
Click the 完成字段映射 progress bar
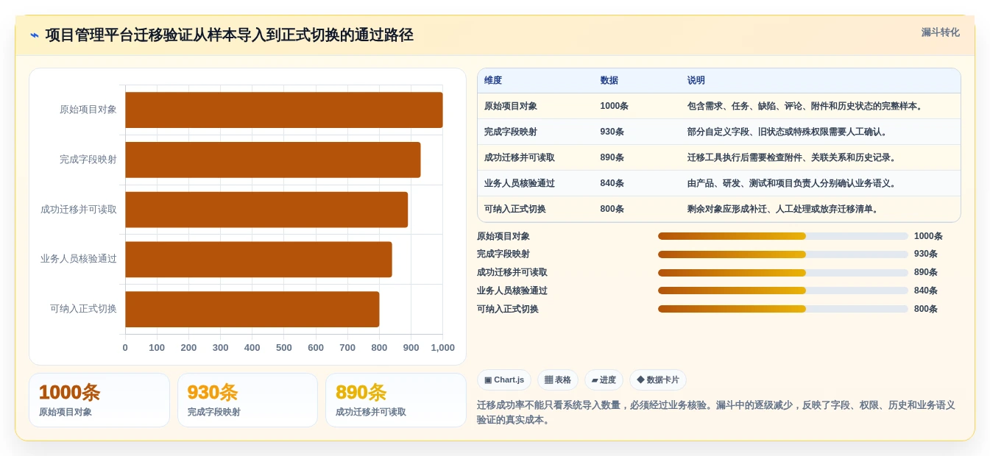coord(783,254)
